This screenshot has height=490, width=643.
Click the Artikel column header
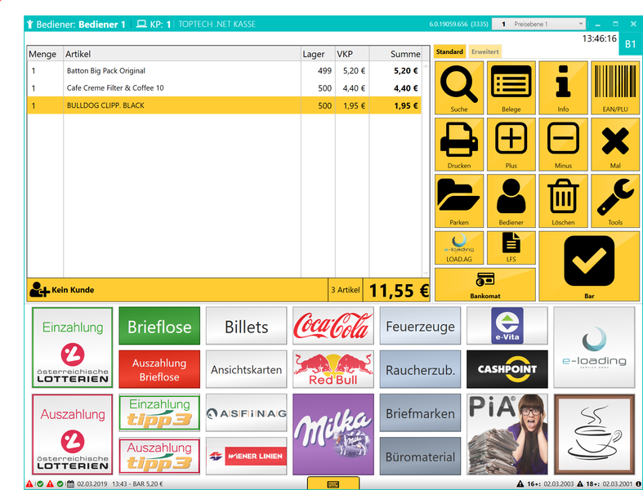[182, 54]
